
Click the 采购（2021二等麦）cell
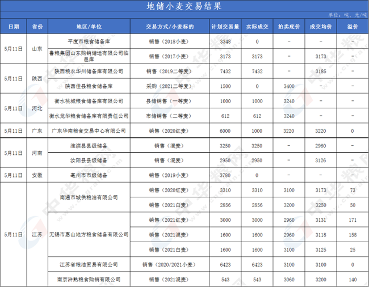point(169,86)
